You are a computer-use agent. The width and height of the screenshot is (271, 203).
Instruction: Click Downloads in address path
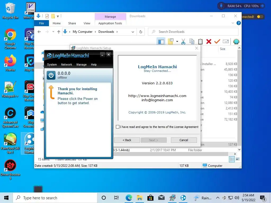pyautogui.click(x=106, y=32)
